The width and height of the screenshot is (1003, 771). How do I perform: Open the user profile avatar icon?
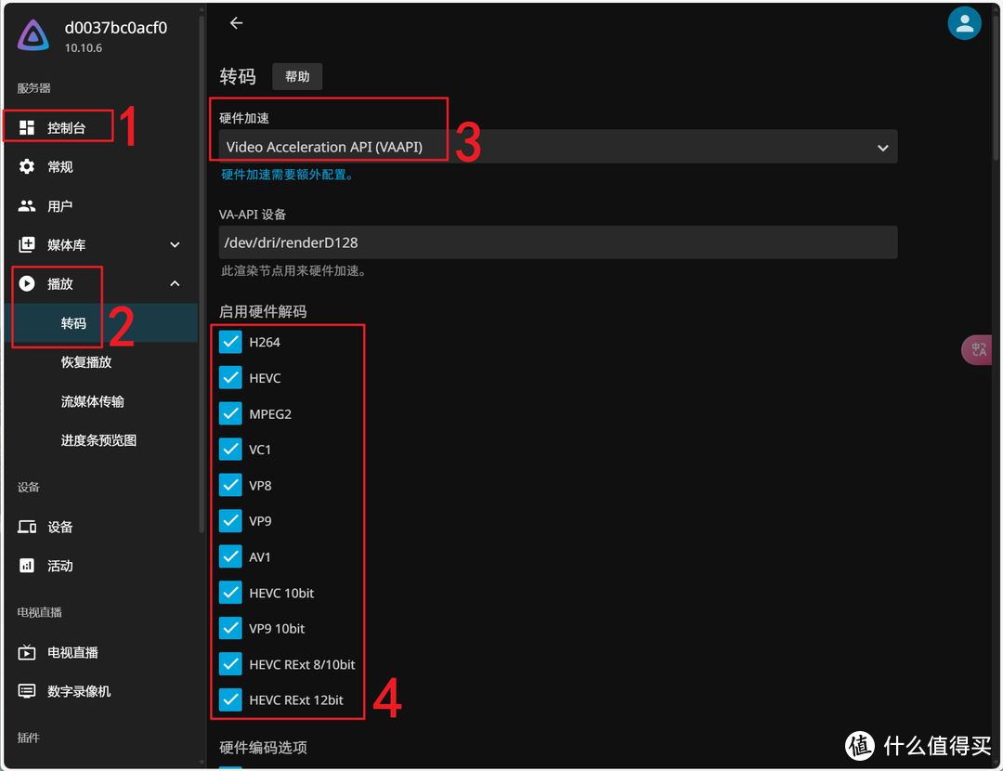click(x=964, y=23)
